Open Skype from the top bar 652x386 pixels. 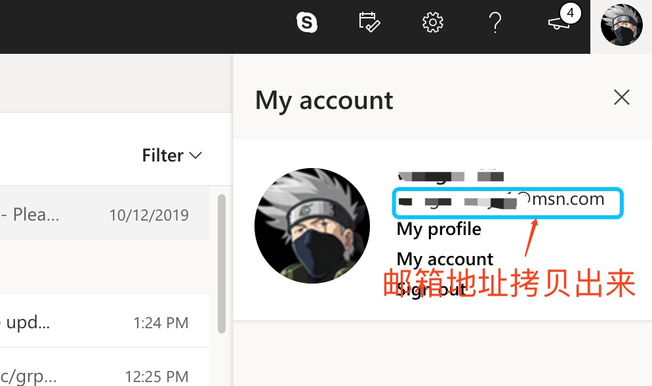pyautogui.click(x=306, y=23)
